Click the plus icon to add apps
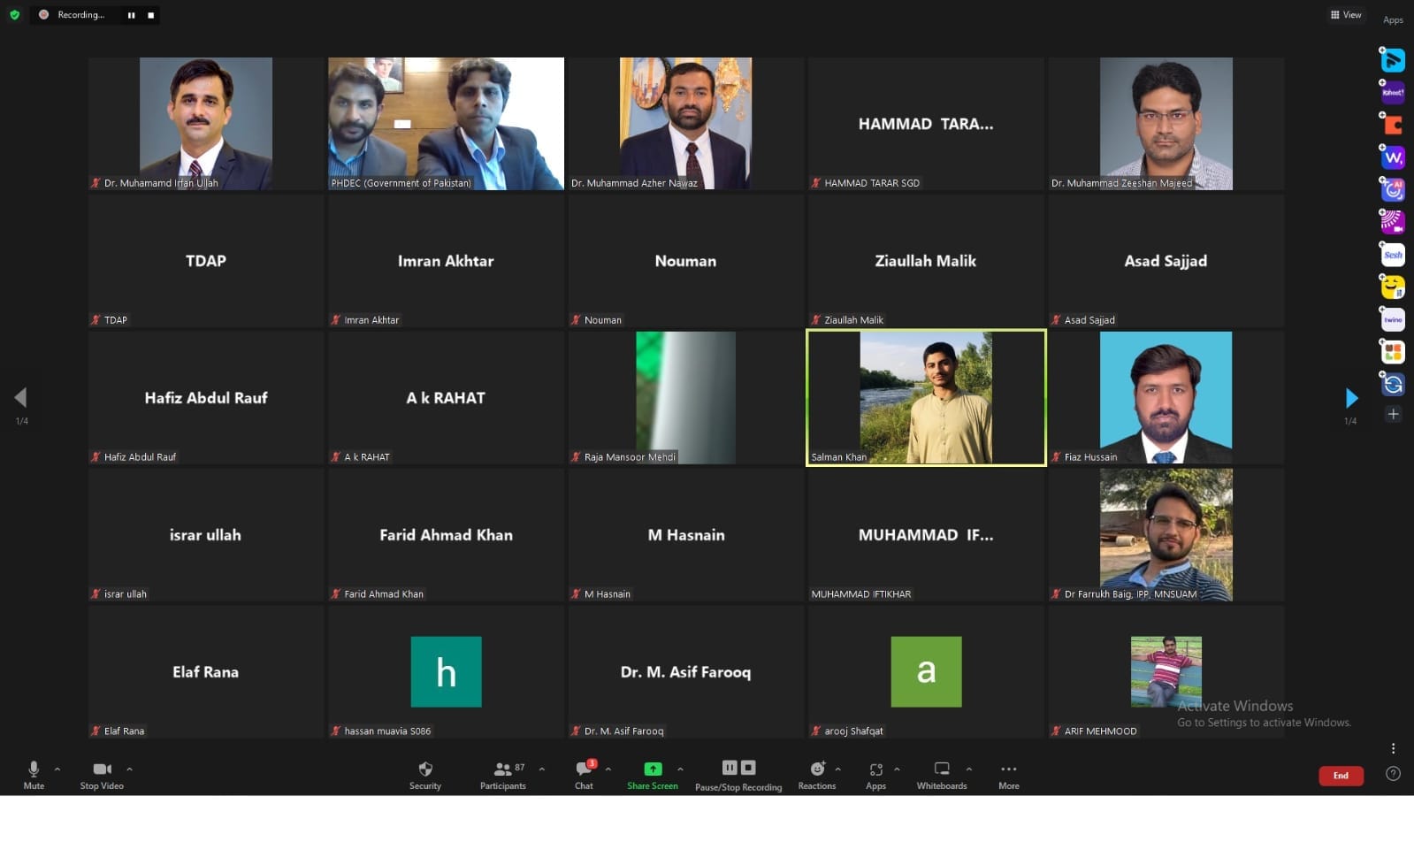Image resolution: width=1414 pixels, height=842 pixels. pyautogui.click(x=1393, y=414)
